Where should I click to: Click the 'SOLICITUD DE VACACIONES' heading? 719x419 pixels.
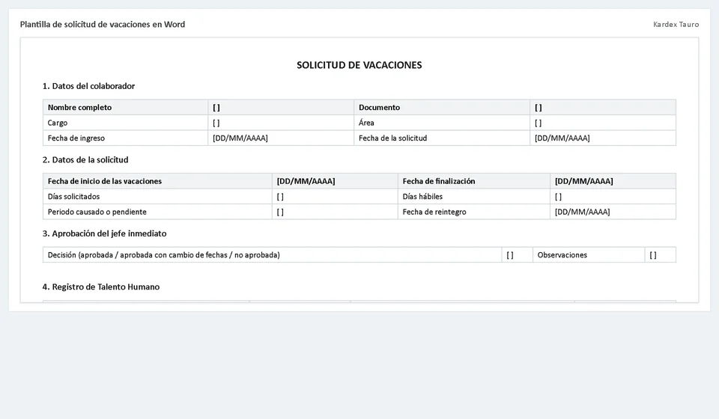pos(359,65)
